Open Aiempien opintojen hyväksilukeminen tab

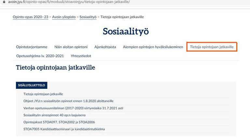[153, 47]
